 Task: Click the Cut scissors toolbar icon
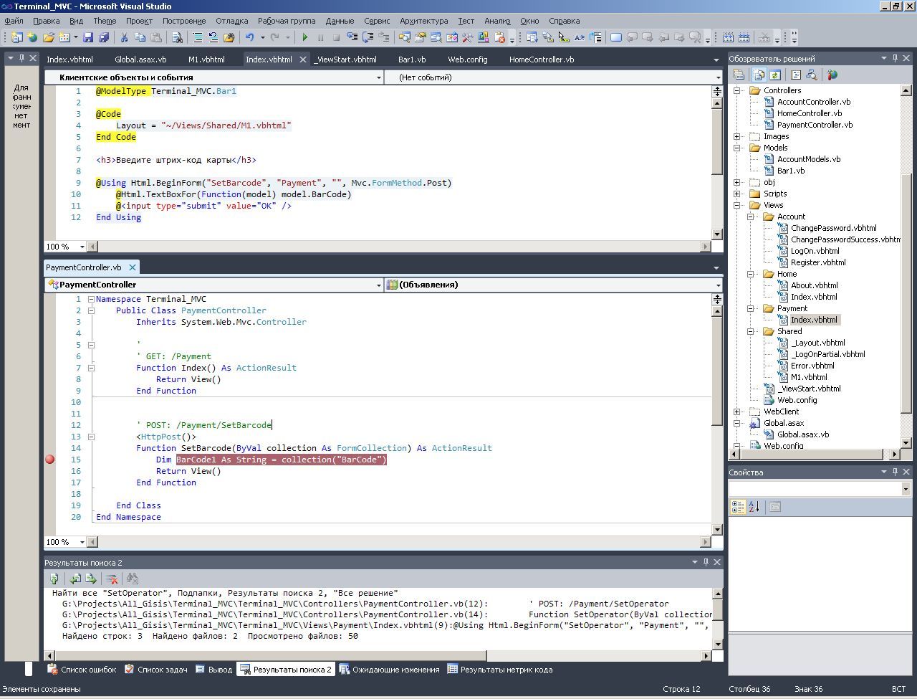tap(124, 37)
